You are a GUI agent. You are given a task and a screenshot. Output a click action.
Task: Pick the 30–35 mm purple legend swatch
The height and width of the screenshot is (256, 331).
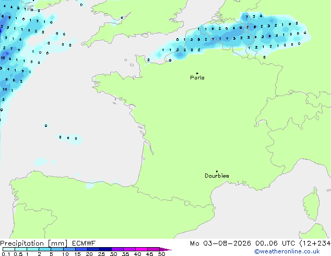coord(117,249)
